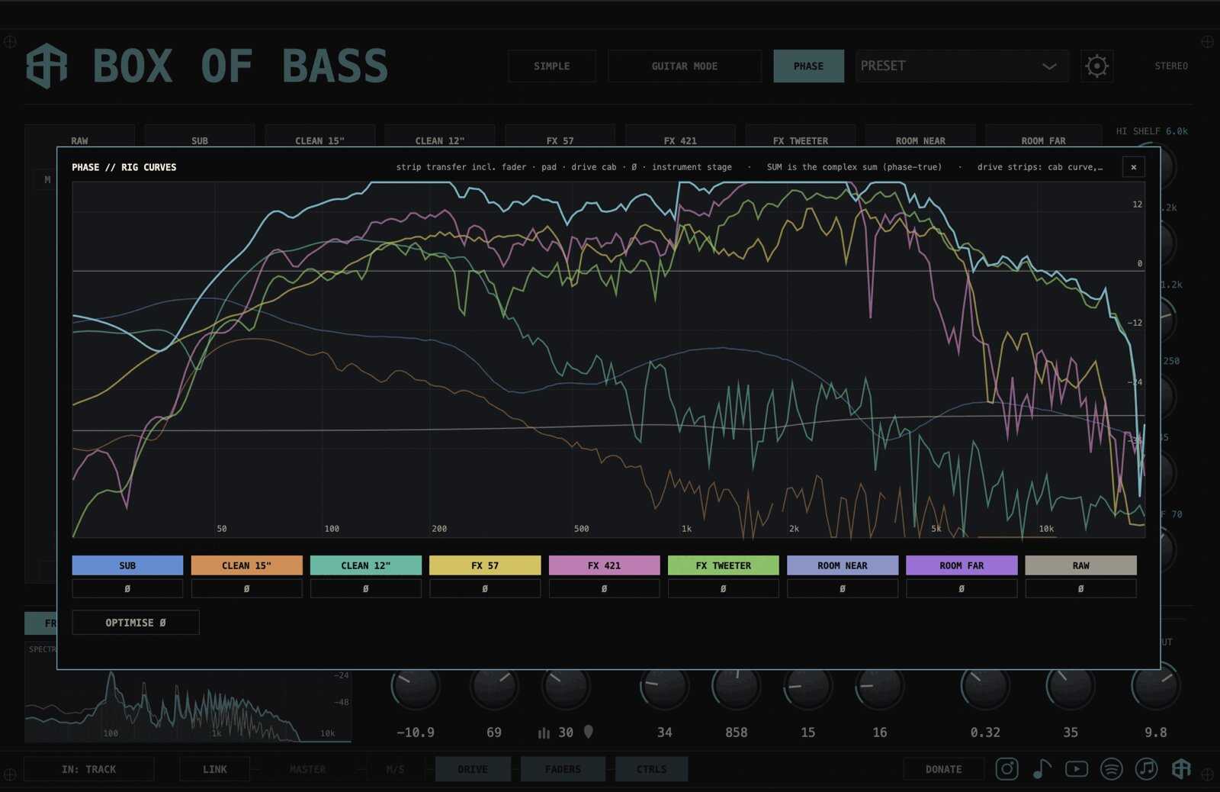Flip phase under the SUB strip
Viewport: 1220px width, 792px height.
tap(127, 588)
